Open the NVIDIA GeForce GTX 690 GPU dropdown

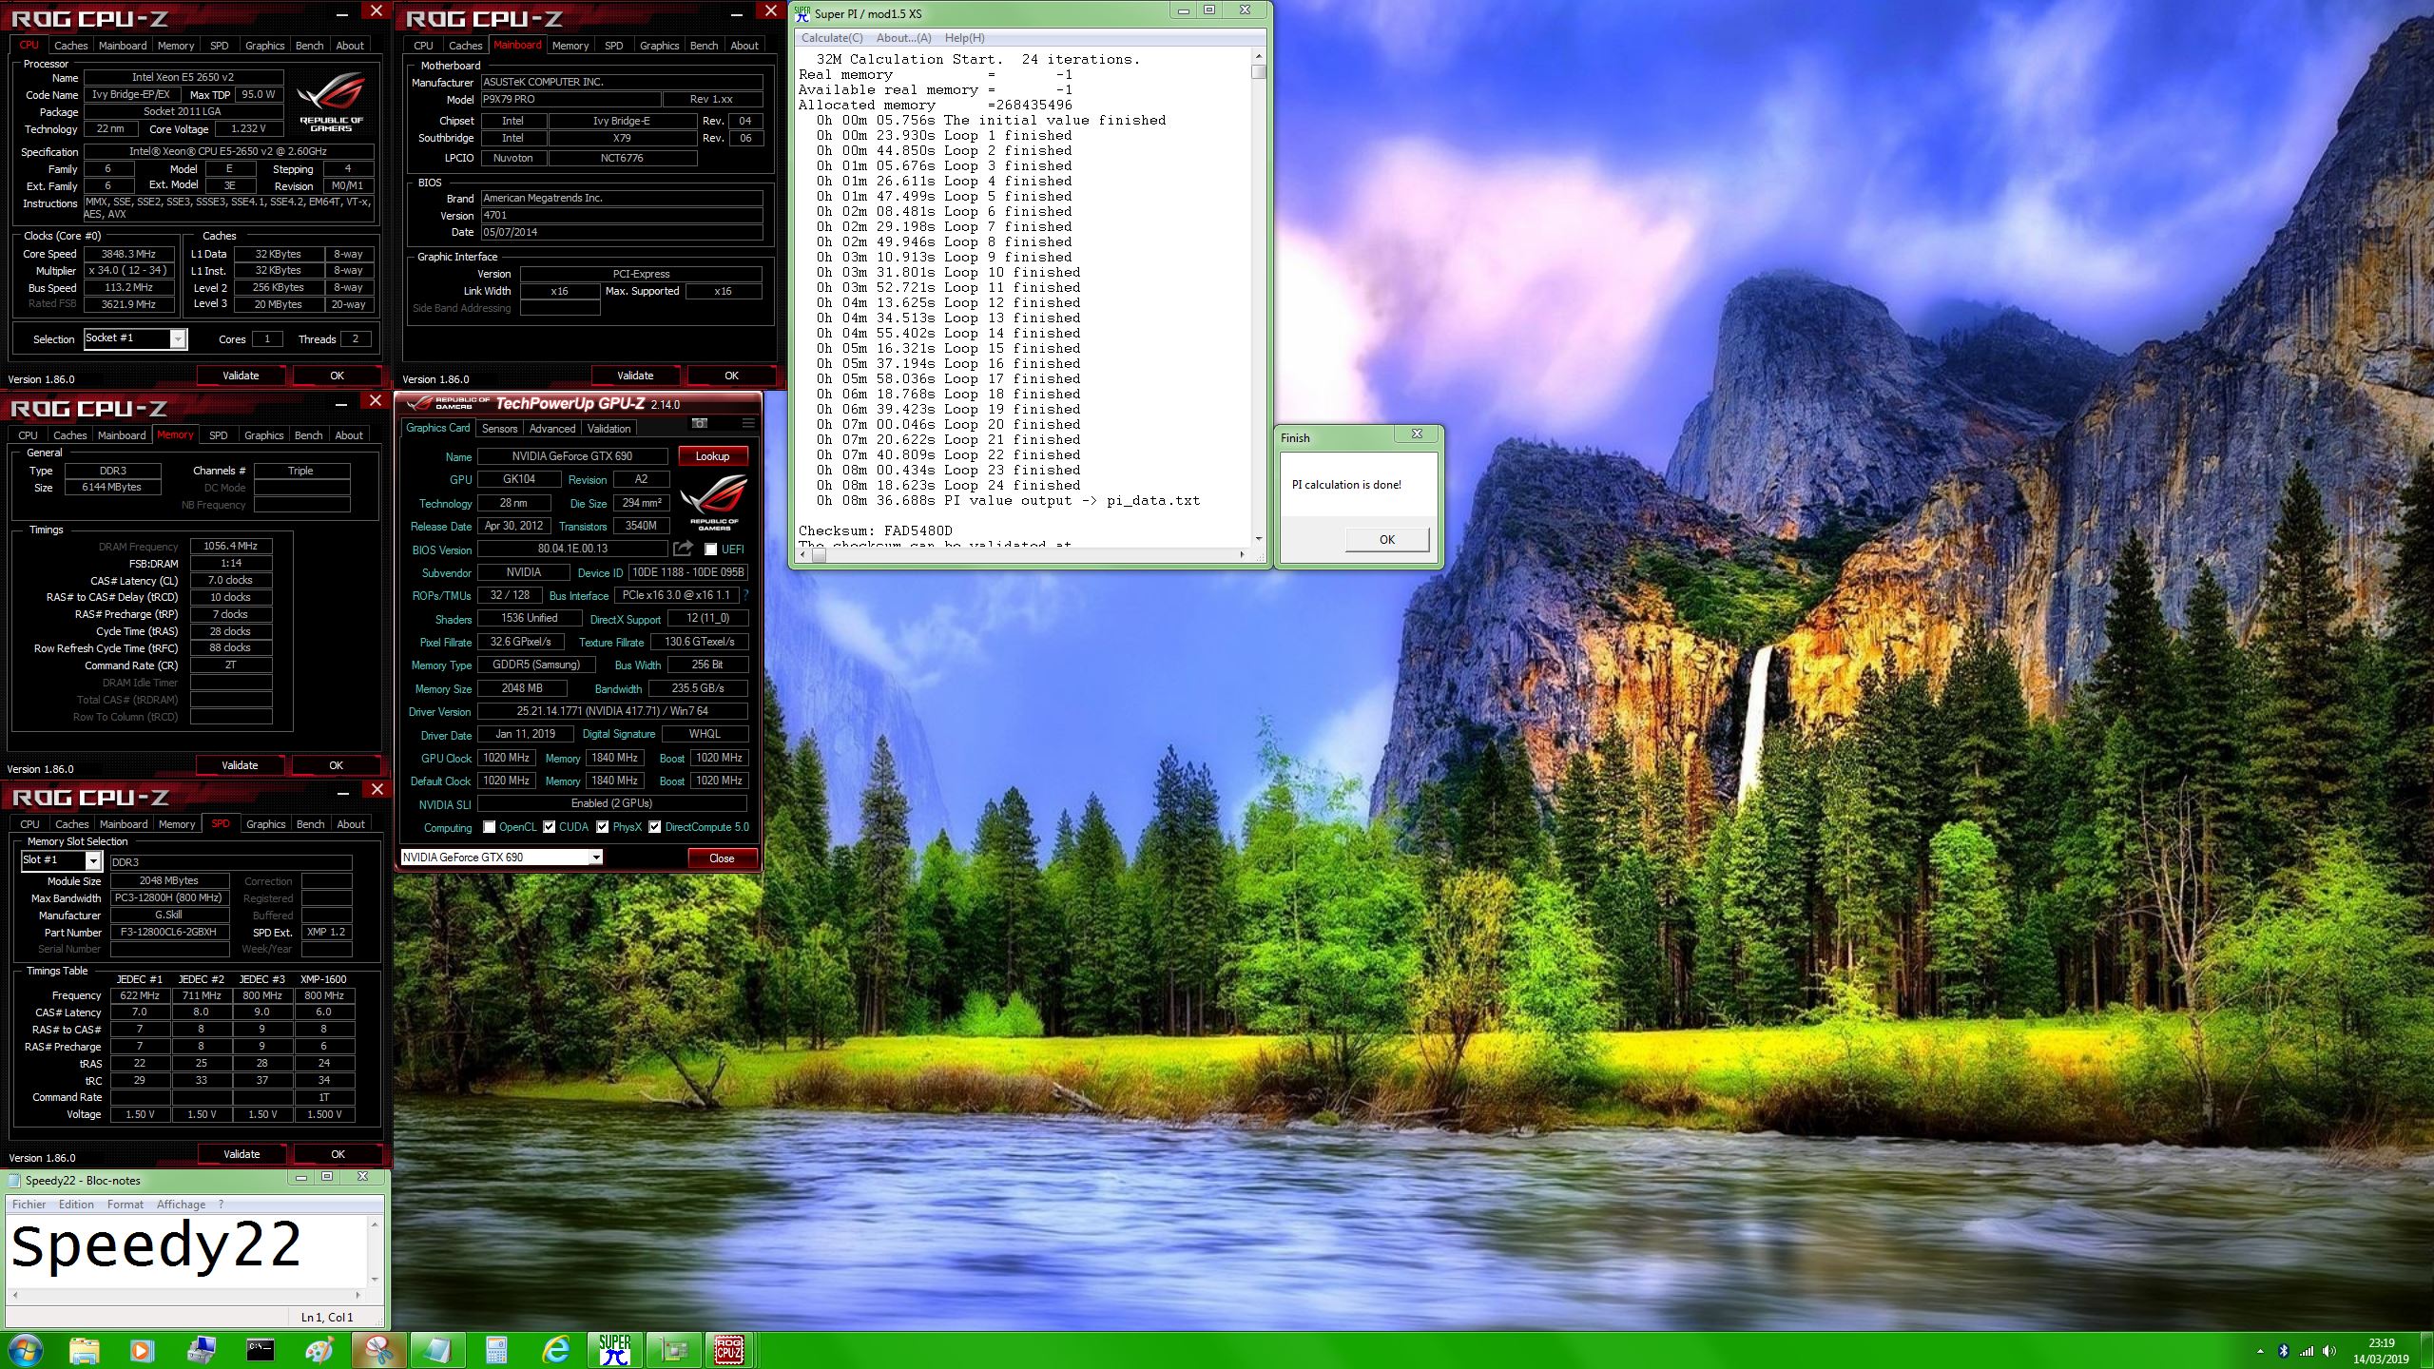coord(596,858)
